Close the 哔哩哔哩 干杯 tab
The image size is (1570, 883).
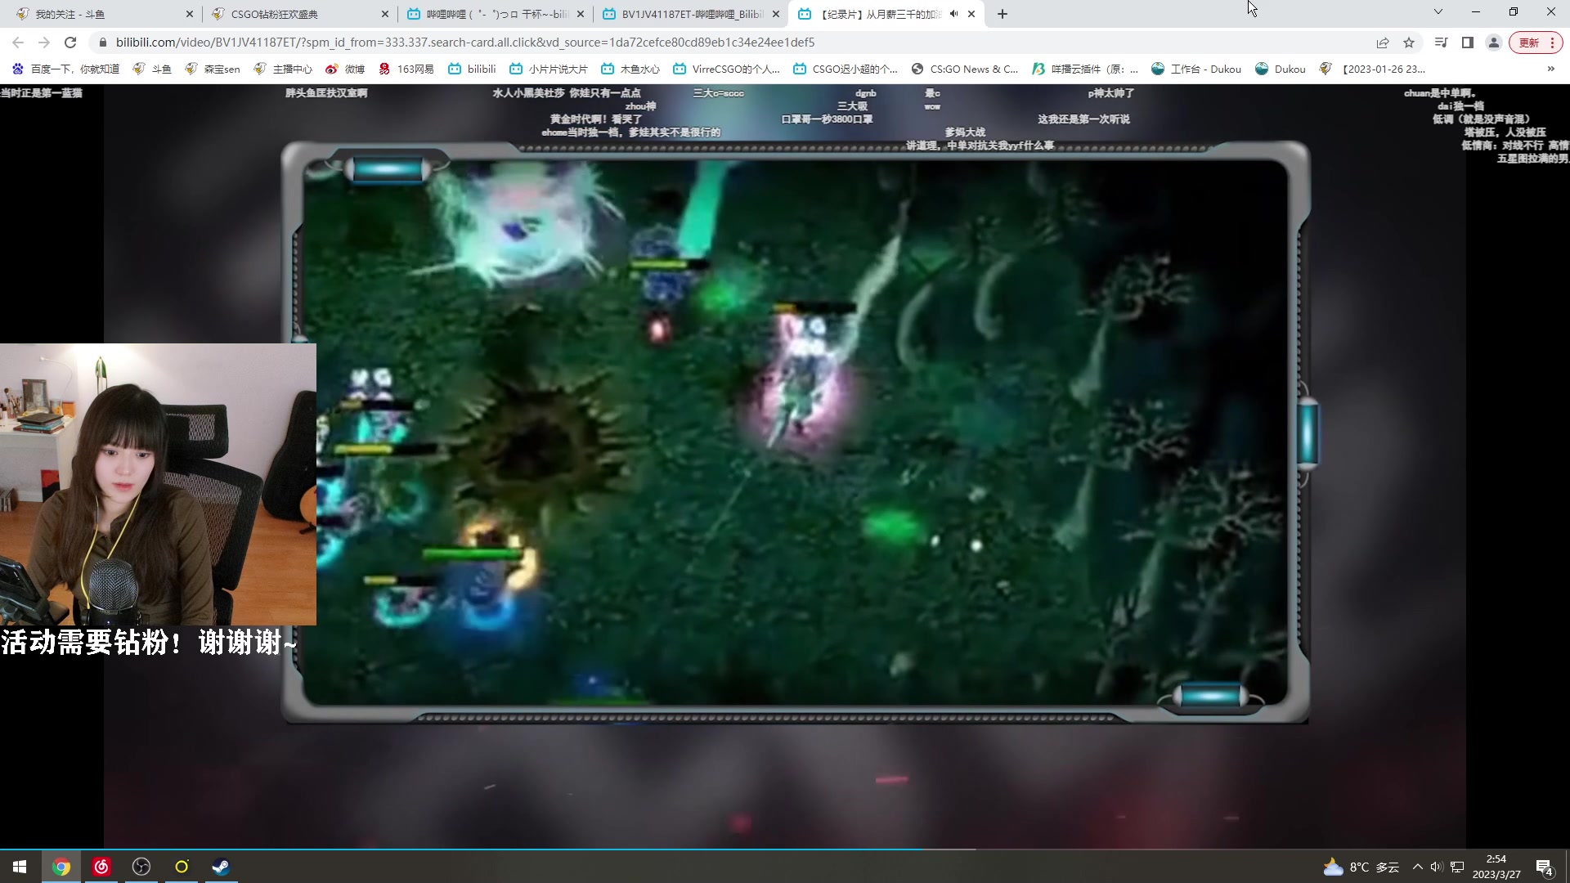click(581, 14)
